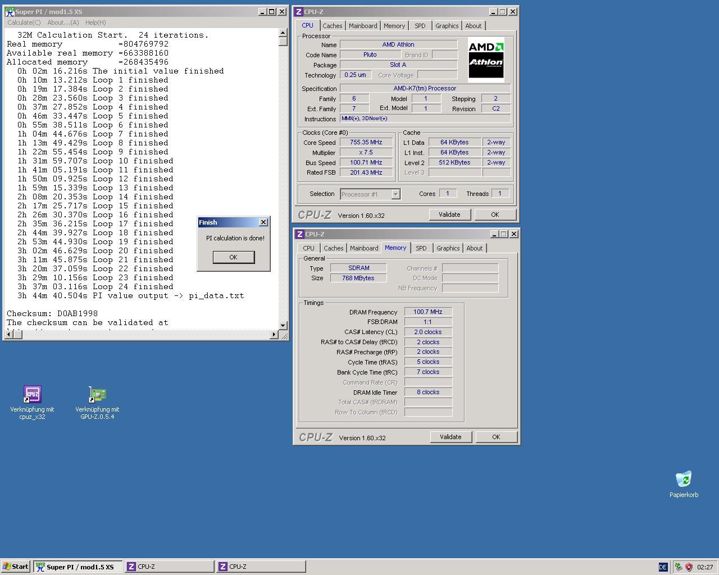Switch to first CPU-Z taskbar button
The width and height of the screenshot is (719, 575).
(x=169, y=567)
